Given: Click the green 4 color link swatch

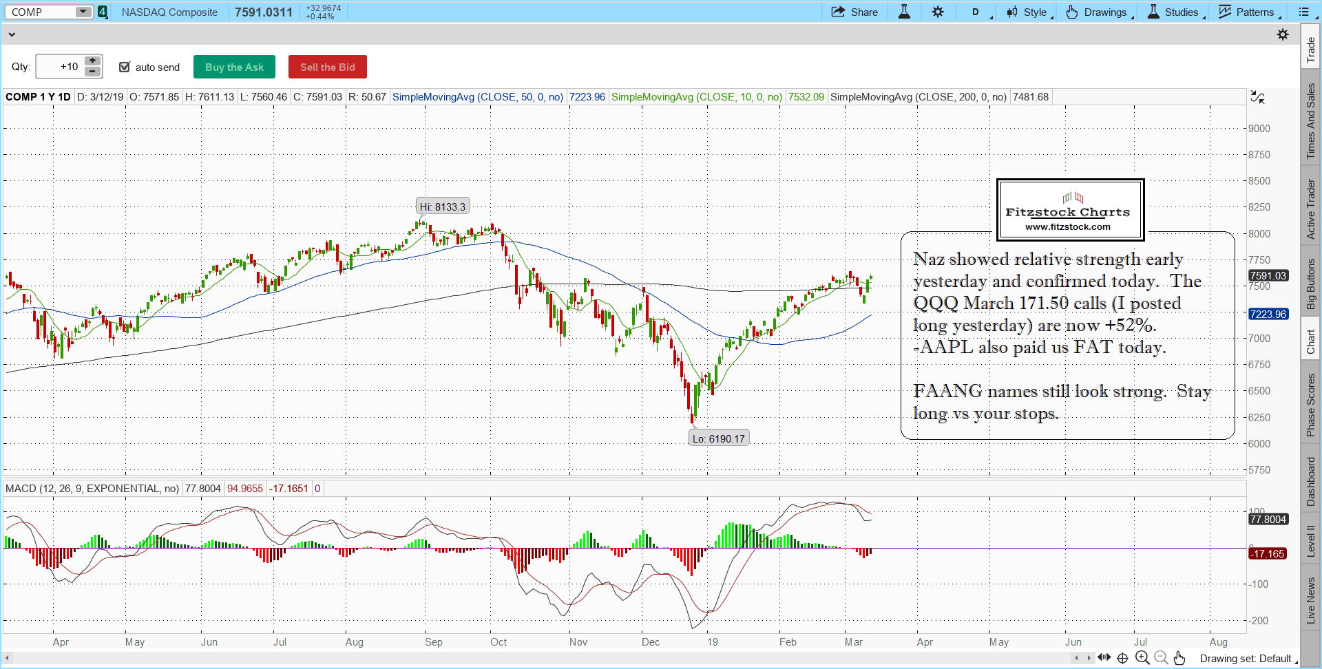Looking at the screenshot, I should click(x=103, y=12).
